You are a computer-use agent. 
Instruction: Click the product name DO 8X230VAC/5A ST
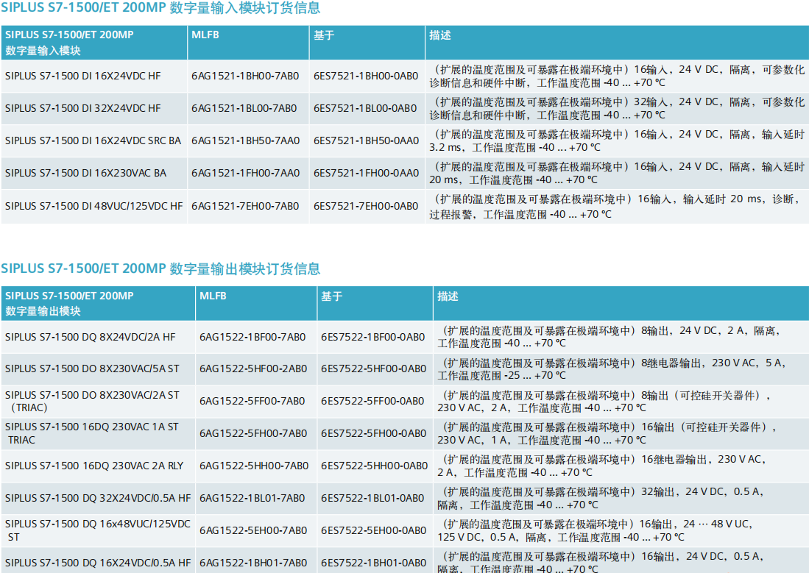click(92, 369)
